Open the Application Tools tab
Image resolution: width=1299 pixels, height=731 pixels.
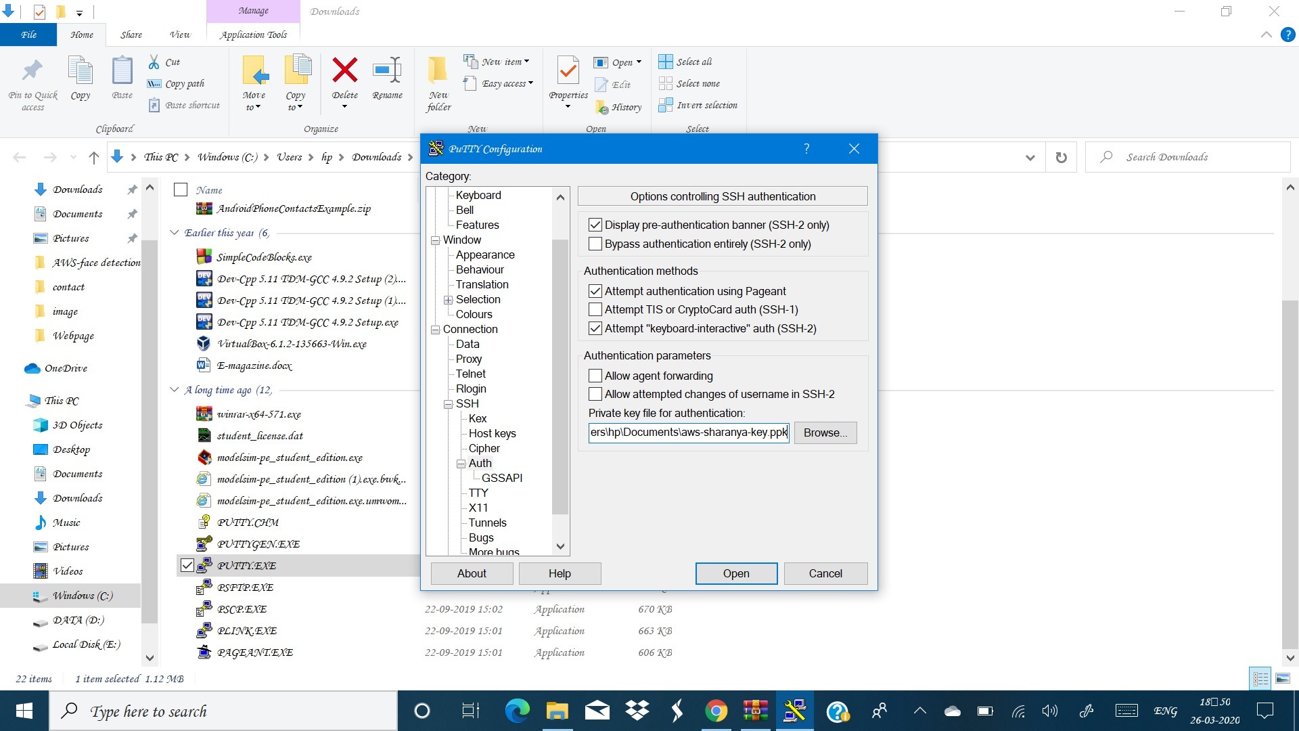(253, 35)
